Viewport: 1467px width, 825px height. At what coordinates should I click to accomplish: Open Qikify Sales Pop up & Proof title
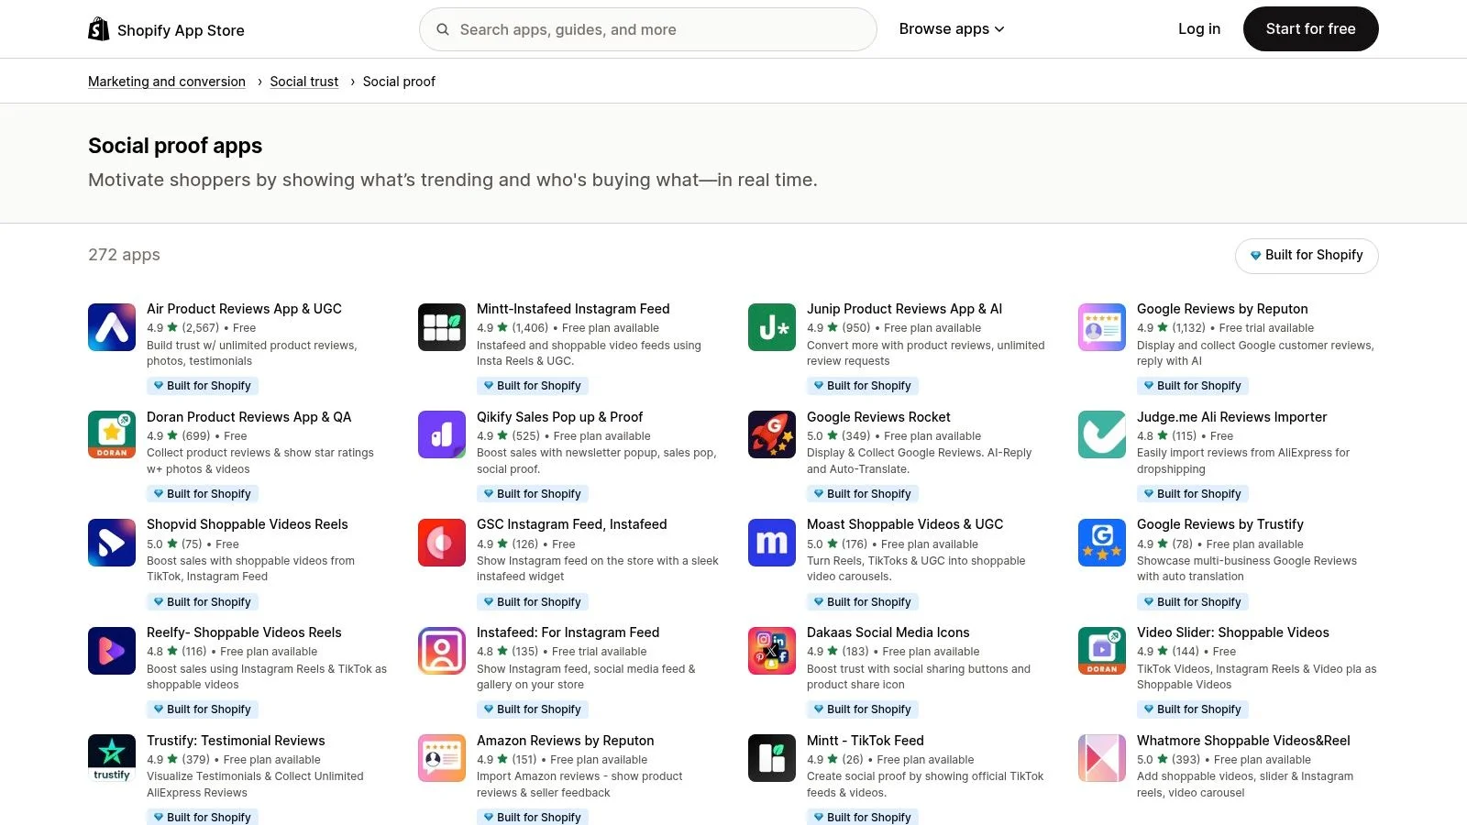click(559, 417)
